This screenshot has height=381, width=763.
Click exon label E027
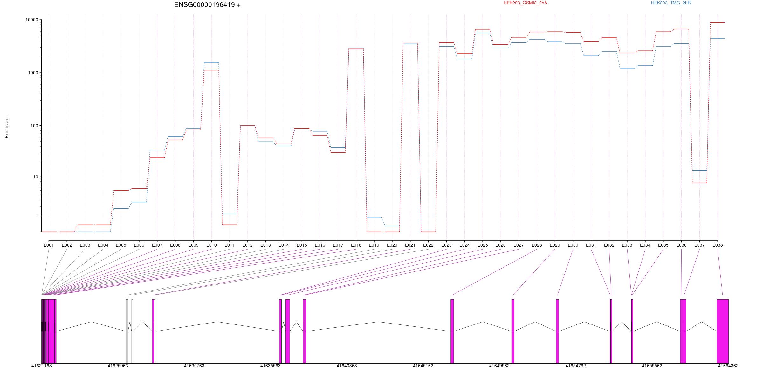(x=519, y=245)
